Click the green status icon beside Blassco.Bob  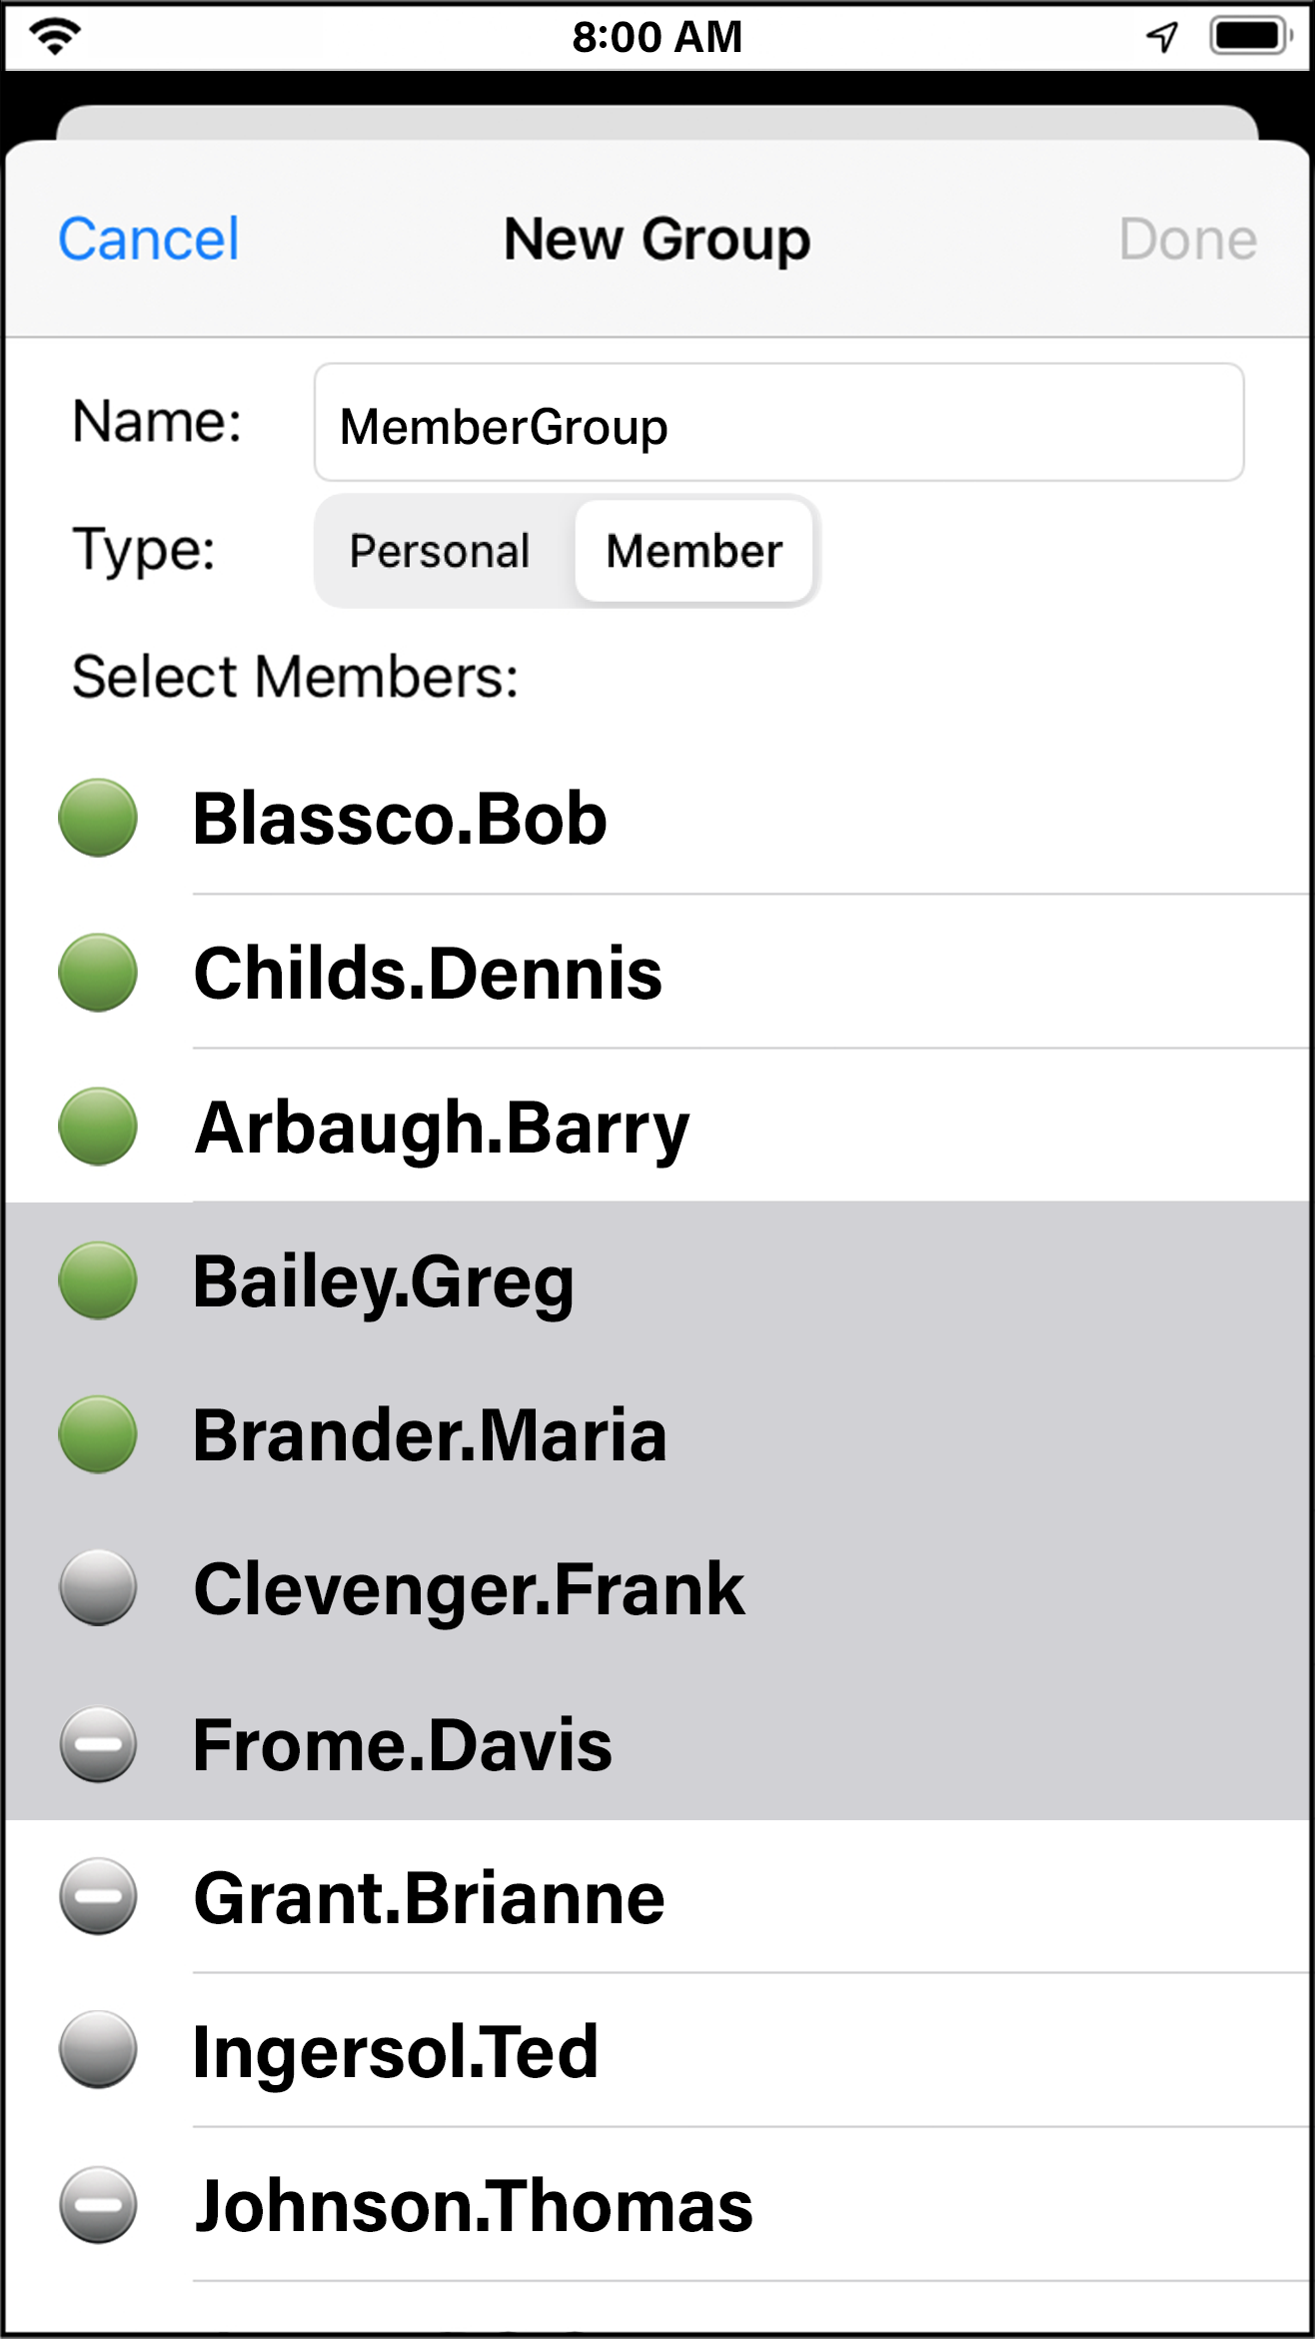coord(98,818)
